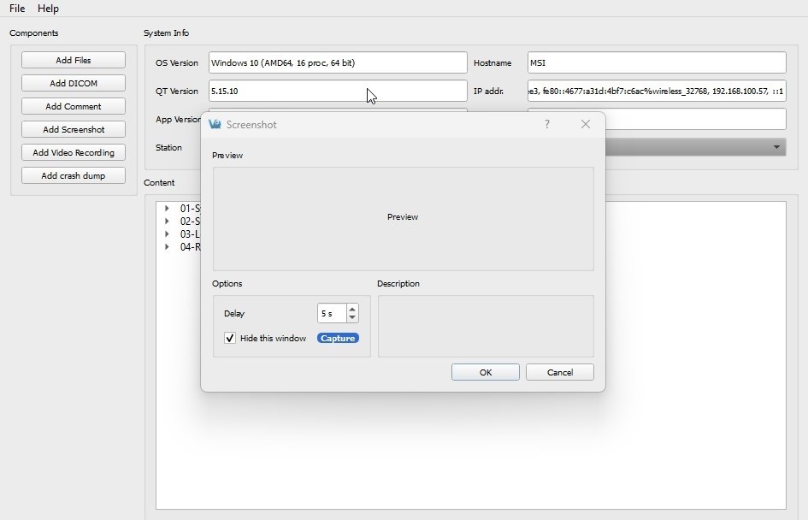Expand the 04 tree item
Screen dimensions: 808x520
167,247
